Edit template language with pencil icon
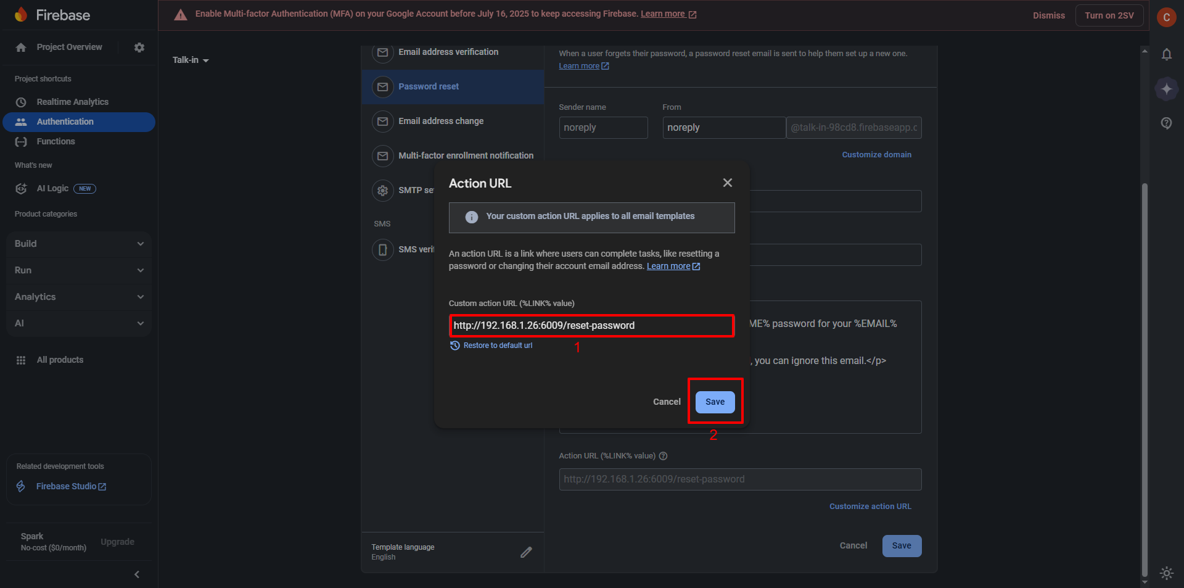 click(526, 552)
